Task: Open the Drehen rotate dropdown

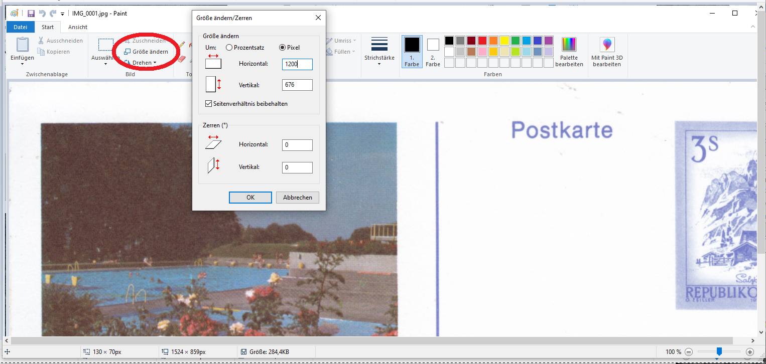Action: [x=144, y=63]
